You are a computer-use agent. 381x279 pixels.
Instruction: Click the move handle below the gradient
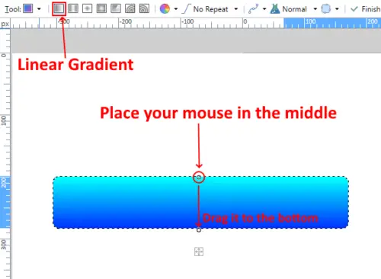(x=199, y=252)
